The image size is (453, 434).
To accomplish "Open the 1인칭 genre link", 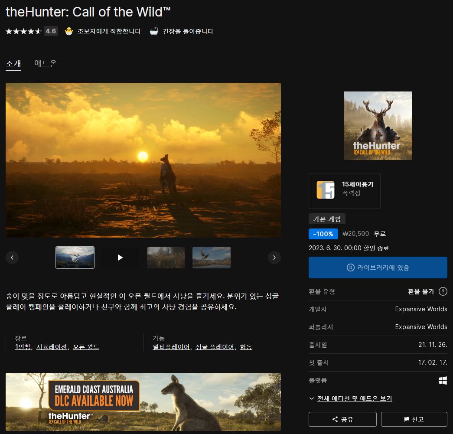I will (x=23, y=347).
